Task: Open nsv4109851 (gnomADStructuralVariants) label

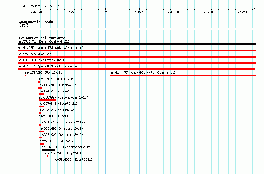Action: pyautogui.click(x=51, y=48)
